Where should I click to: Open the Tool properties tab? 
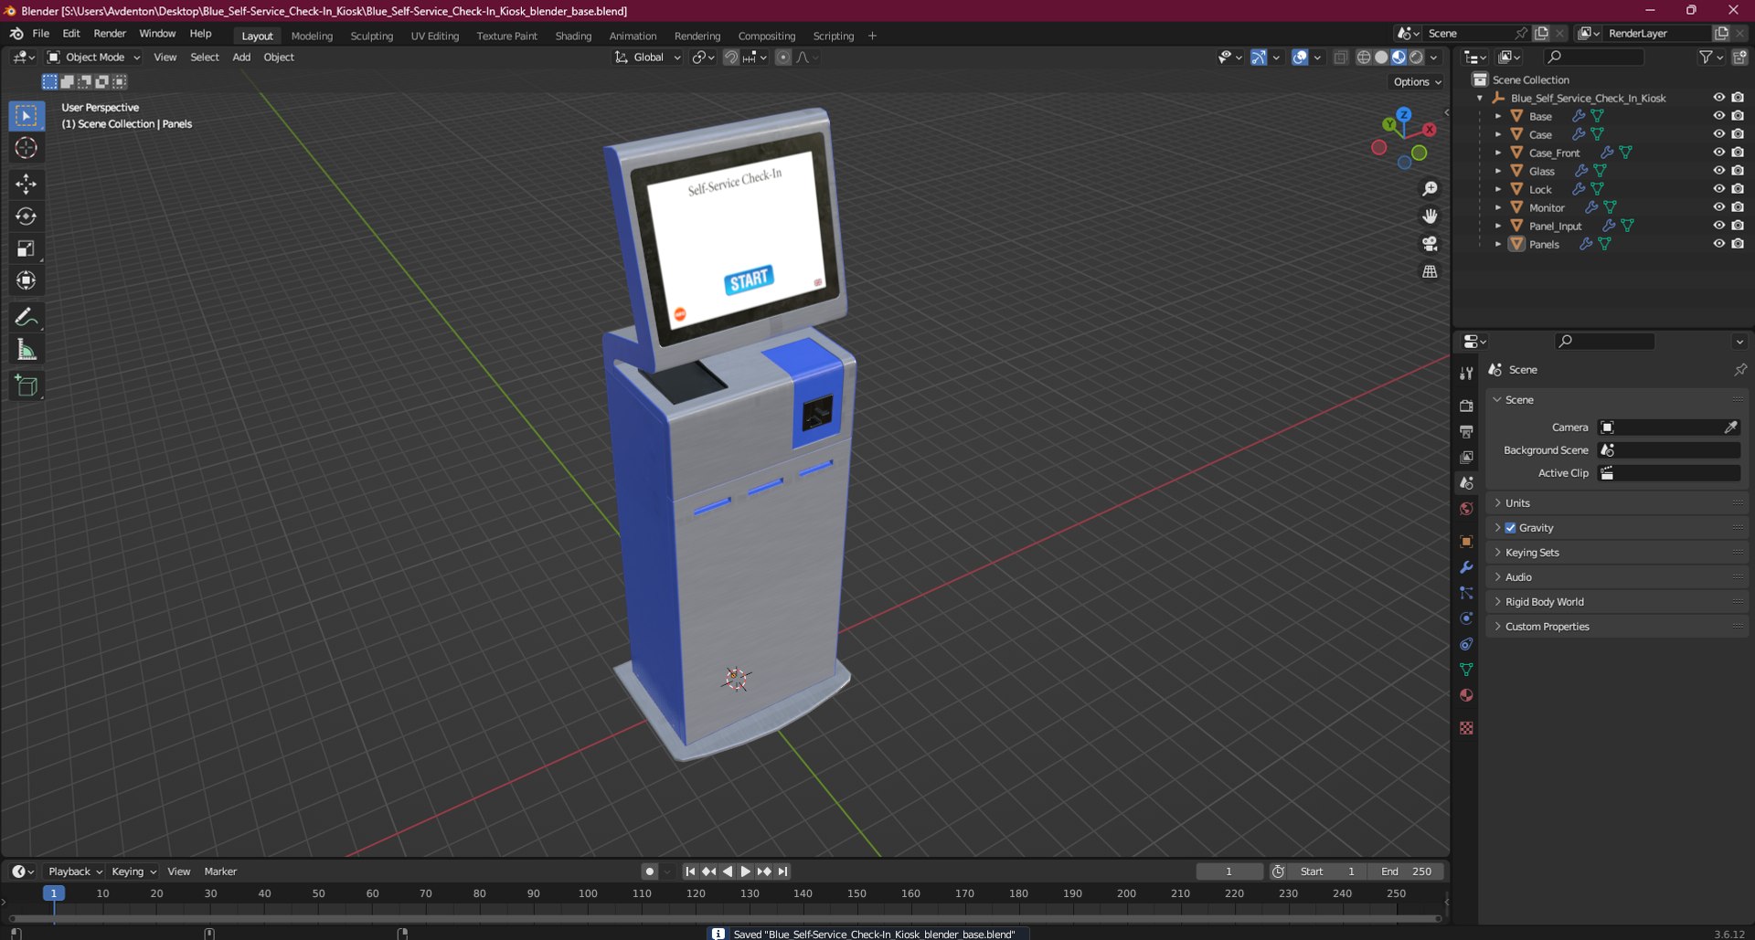point(1466,373)
